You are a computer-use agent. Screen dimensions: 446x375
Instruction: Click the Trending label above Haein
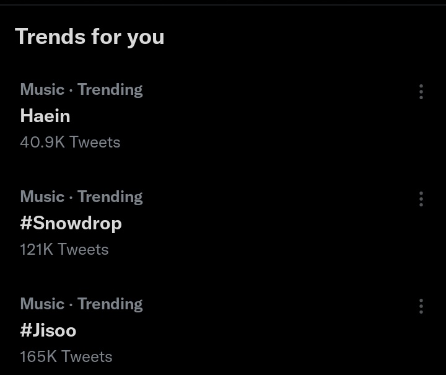pos(110,90)
